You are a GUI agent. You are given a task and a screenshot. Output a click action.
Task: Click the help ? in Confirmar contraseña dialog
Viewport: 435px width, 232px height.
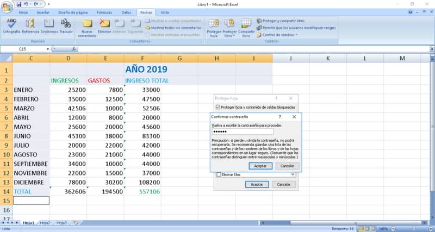tap(279, 117)
